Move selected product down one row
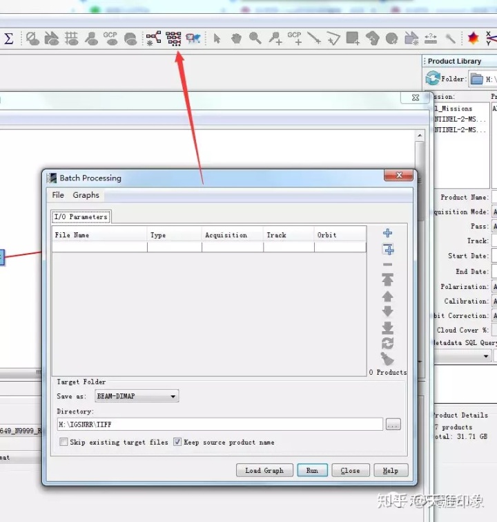This screenshot has height=522, width=497. tap(387, 311)
